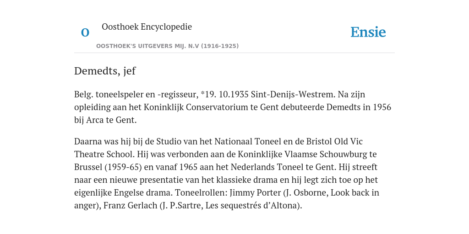Click the phrase 'bij Arca te Gent'
Screen dimensions: 469x234
coord(105,120)
